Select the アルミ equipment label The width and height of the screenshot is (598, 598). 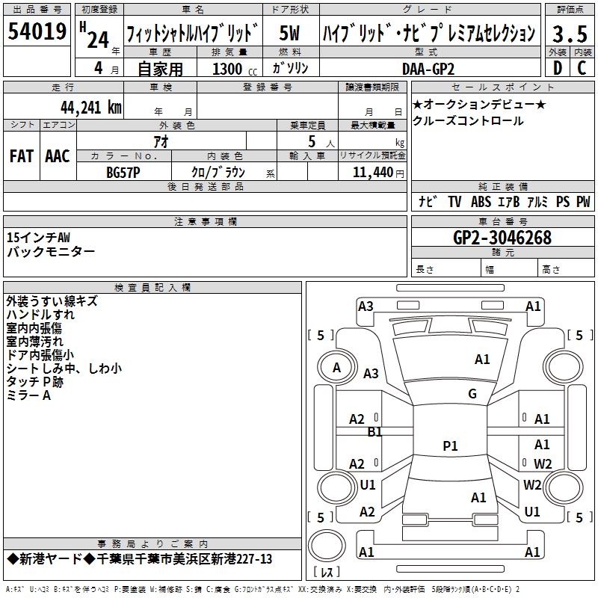click(537, 202)
